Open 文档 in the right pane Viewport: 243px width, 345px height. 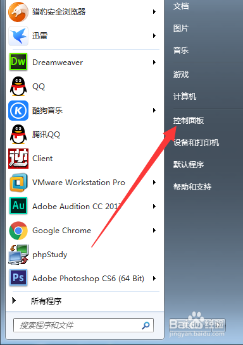click(x=181, y=6)
